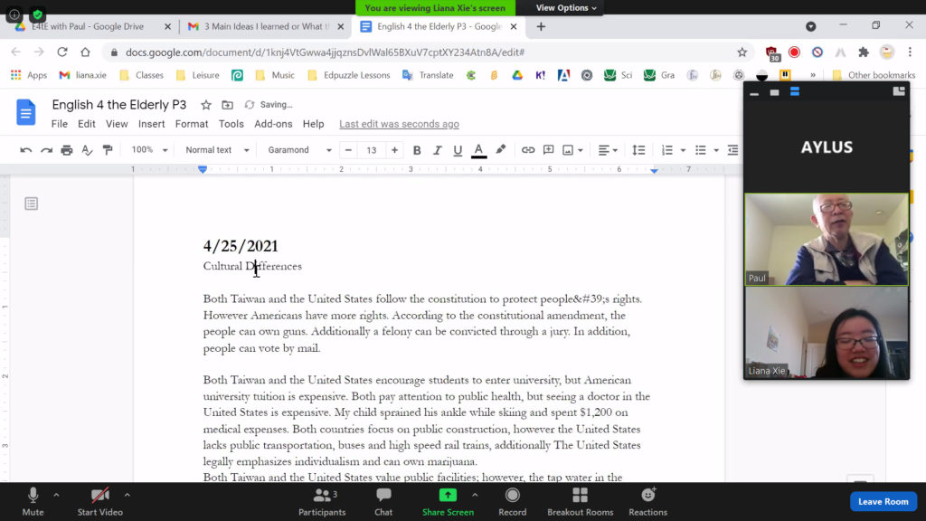Go to the Docs home icon

tap(25, 111)
